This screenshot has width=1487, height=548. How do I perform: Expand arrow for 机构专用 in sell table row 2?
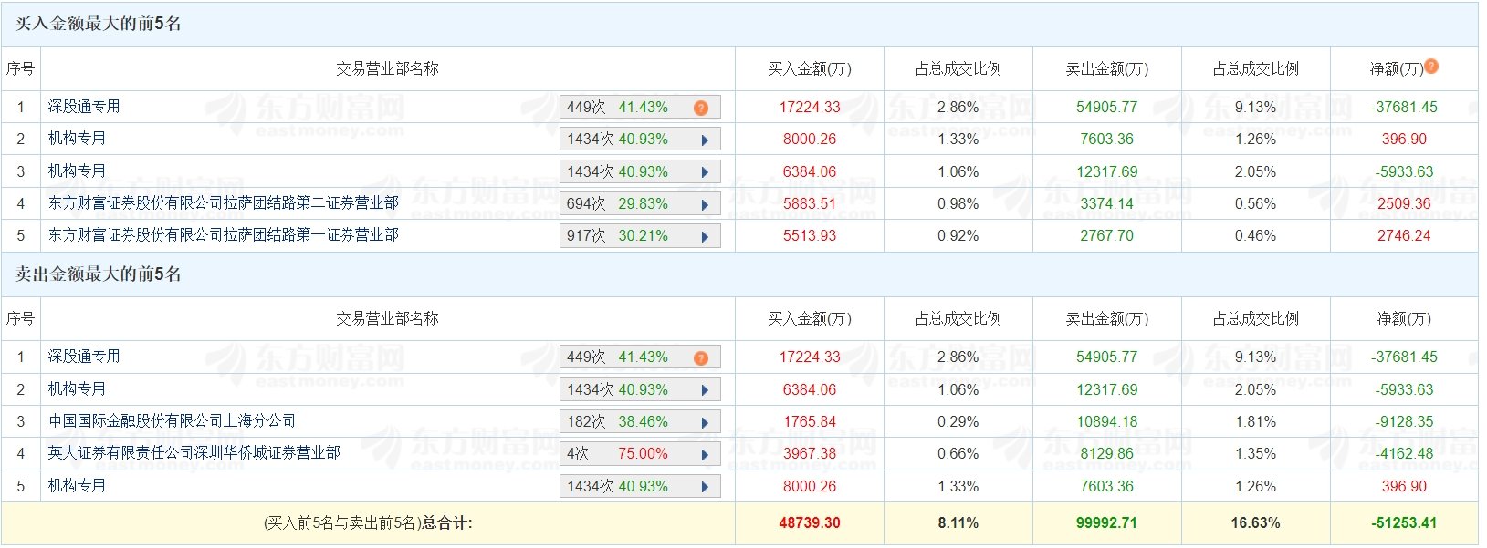tap(705, 391)
